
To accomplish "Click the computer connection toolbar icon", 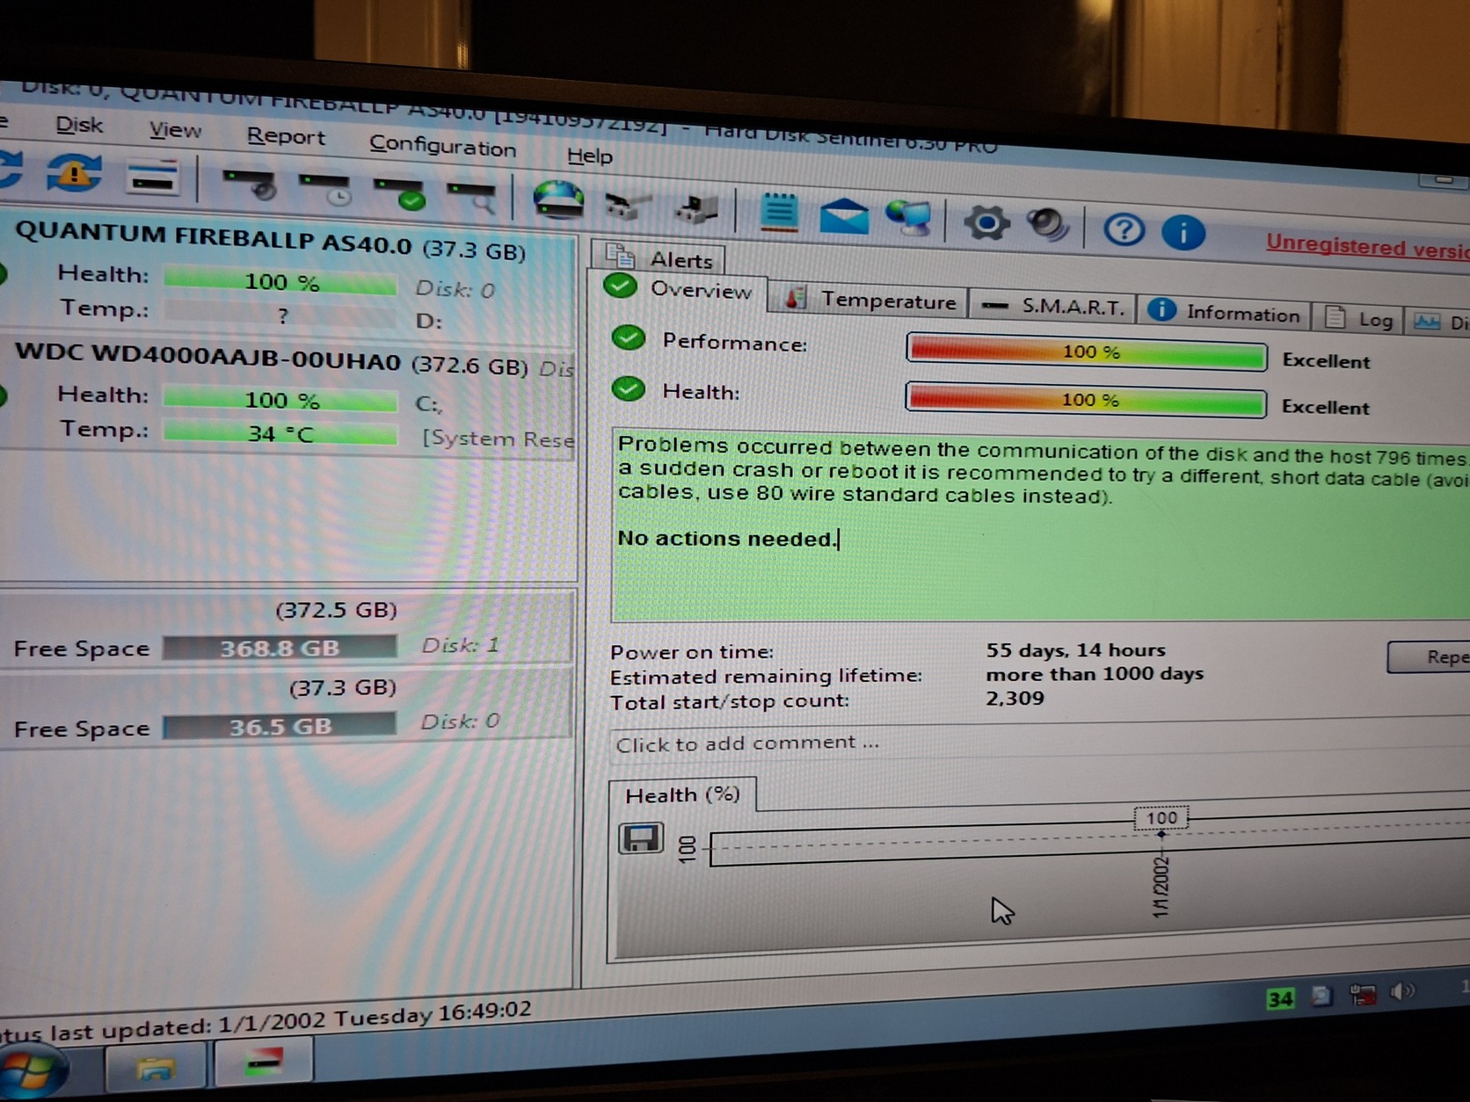I will click(697, 210).
